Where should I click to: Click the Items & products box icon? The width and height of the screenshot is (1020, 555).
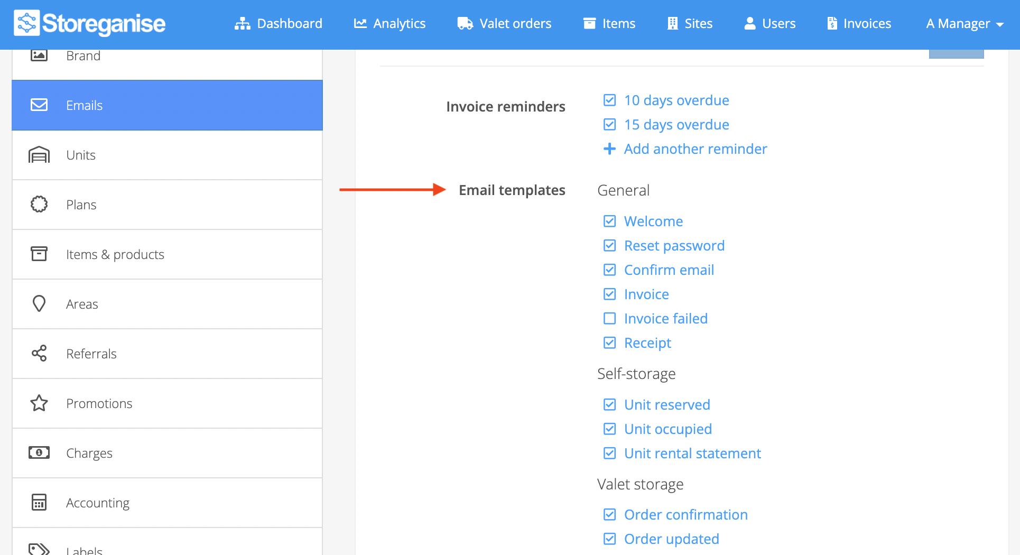[x=39, y=254]
